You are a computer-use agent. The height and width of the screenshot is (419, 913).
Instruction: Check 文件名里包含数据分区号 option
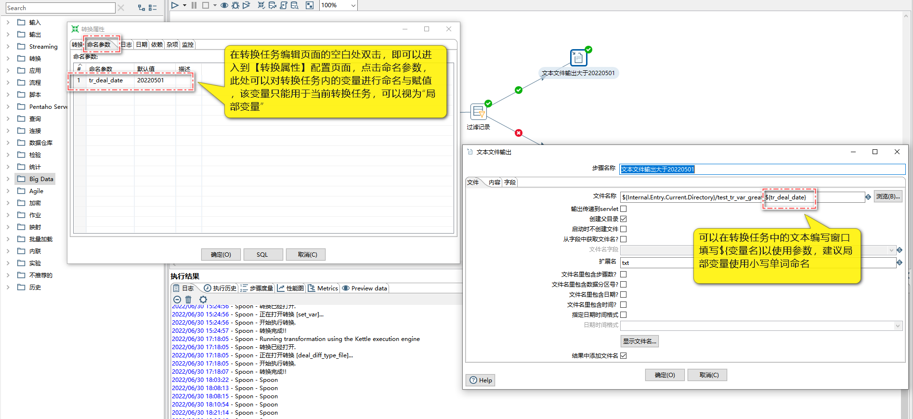click(624, 285)
